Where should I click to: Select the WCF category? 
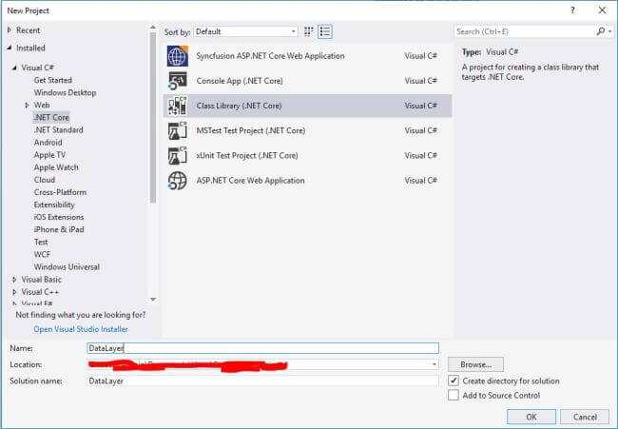[x=42, y=254]
